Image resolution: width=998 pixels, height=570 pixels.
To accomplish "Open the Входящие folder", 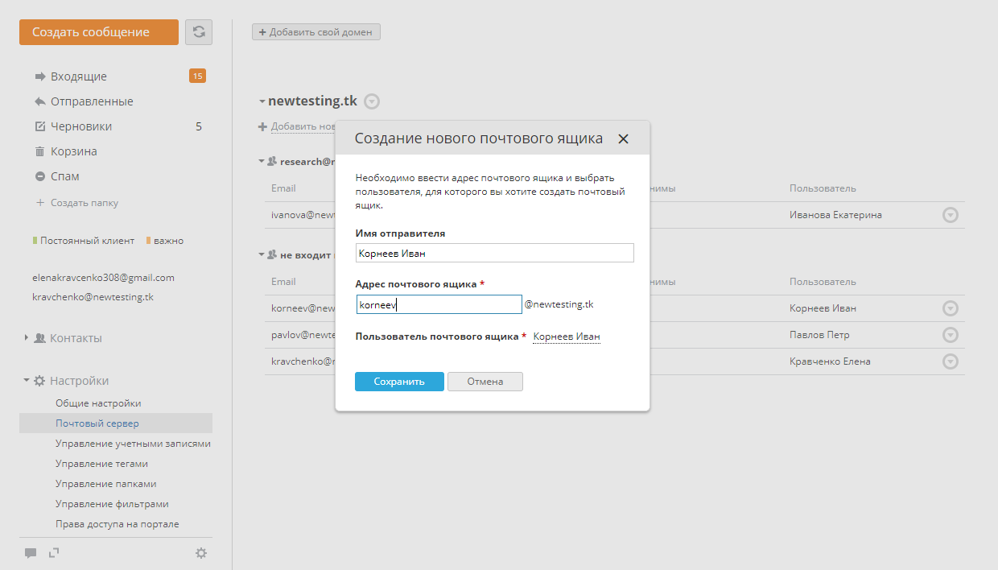I will click(x=78, y=76).
